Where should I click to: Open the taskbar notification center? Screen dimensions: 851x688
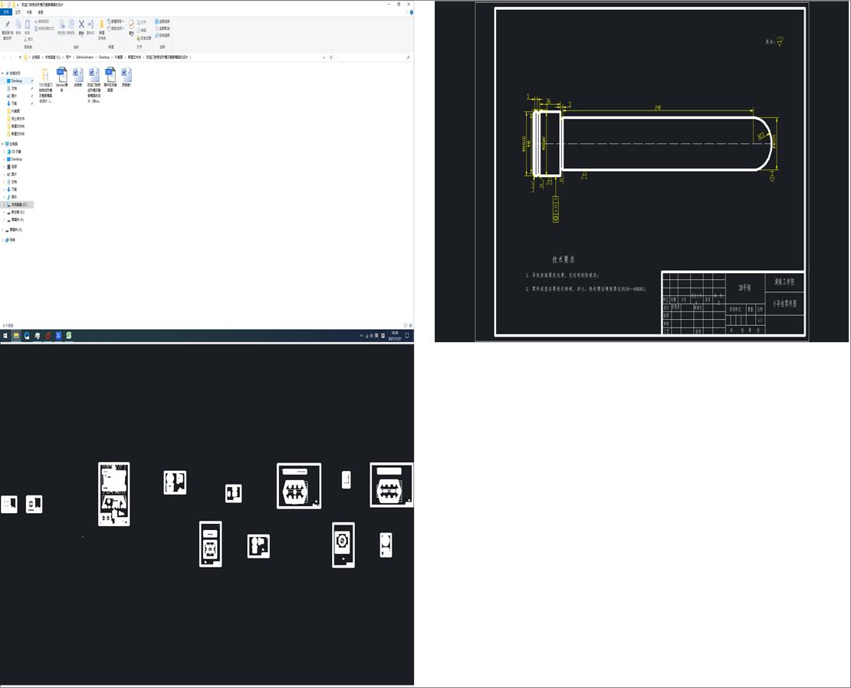click(406, 336)
